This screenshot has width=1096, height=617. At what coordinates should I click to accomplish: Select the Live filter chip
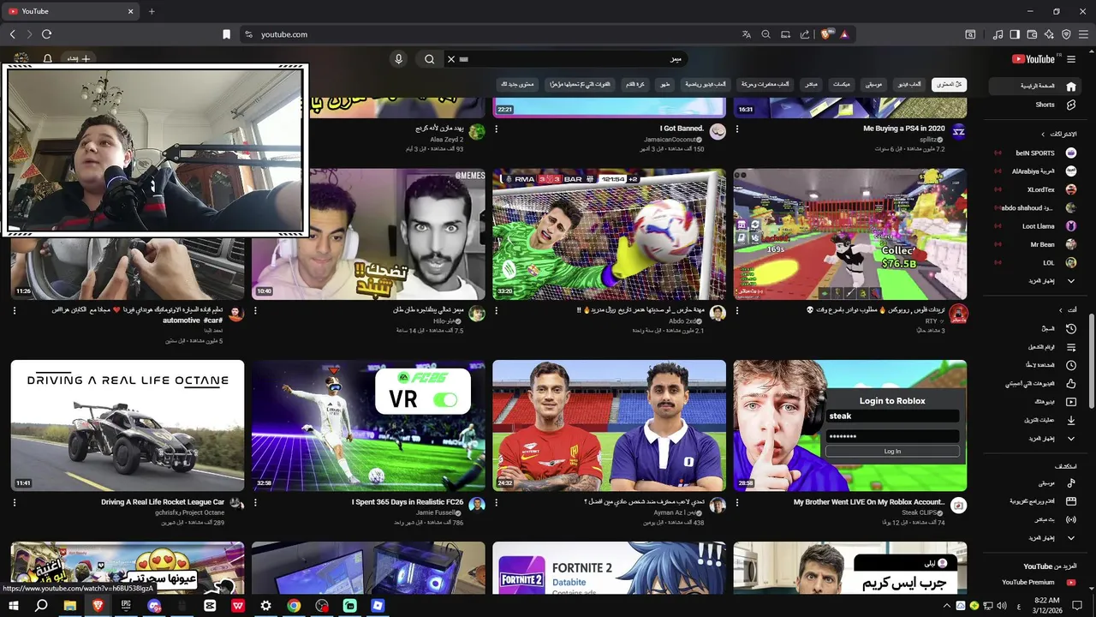pyautogui.click(x=811, y=84)
